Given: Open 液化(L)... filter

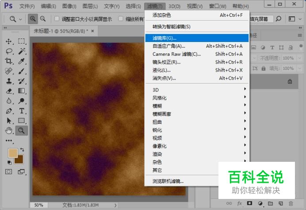Looking at the screenshot, I should [x=197, y=70].
